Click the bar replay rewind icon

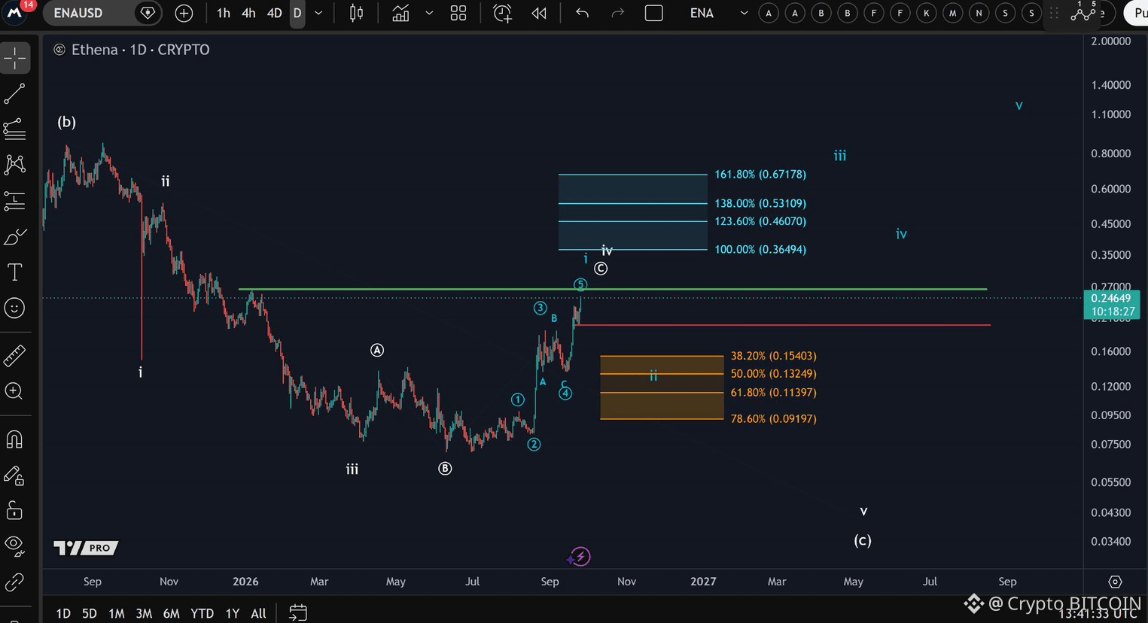[539, 13]
